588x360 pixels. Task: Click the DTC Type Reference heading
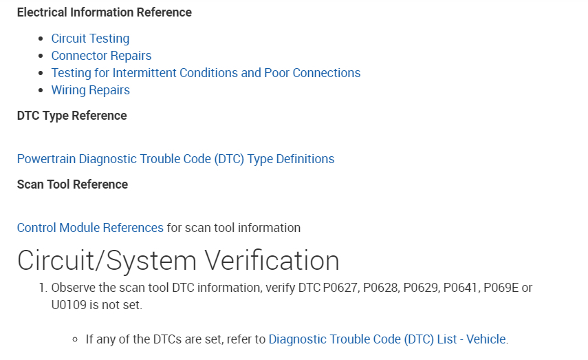click(72, 116)
